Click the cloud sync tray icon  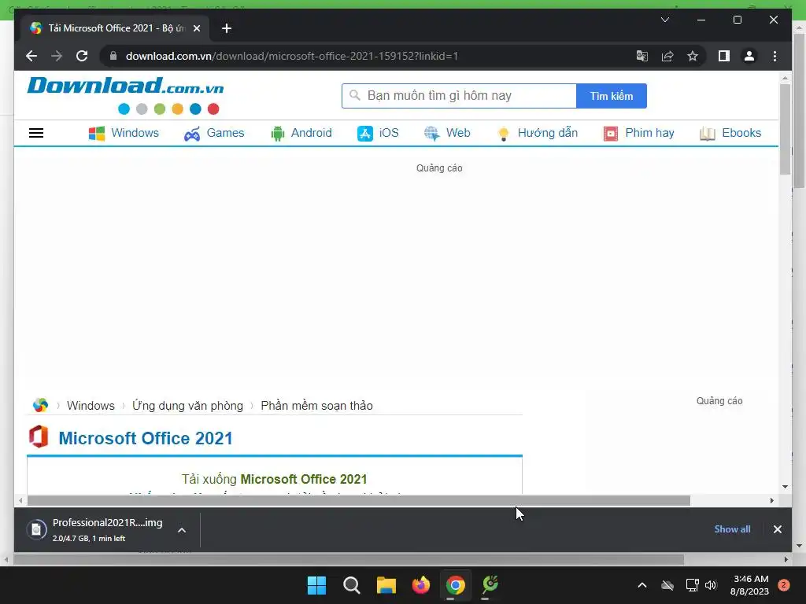(667, 585)
